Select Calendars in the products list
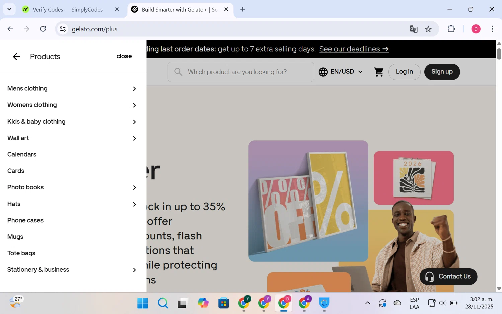The image size is (502, 314). (22, 154)
